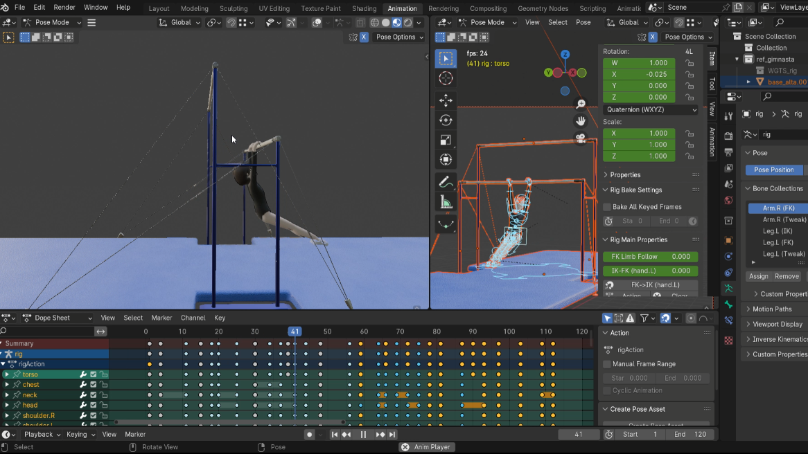Image resolution: width=808 pixels, height=454 pixels.
Task: Jump to the first frame
Action: pos(335,435)
